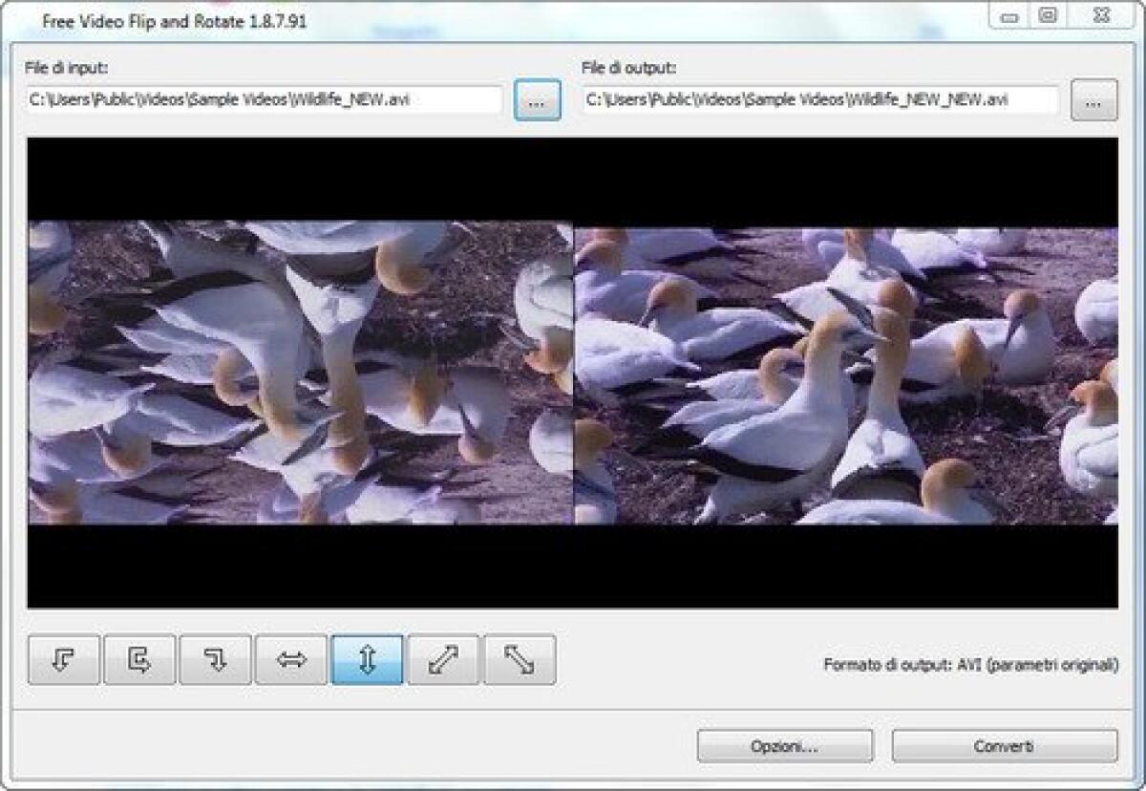The image size is (1146, 791).
Task: Open input file browser with the ellipsis button
Action: point(540,98)
